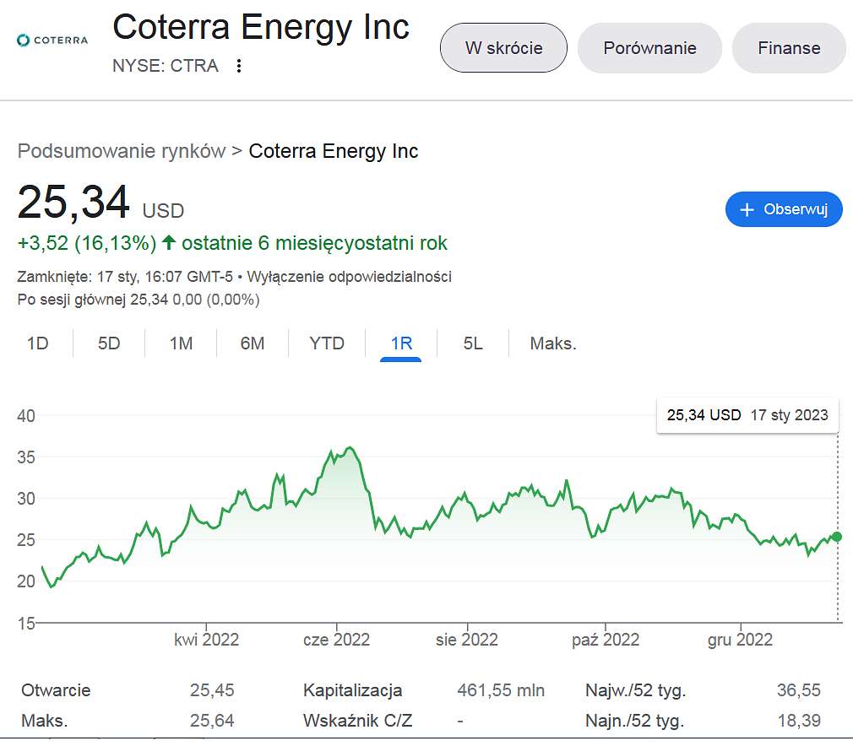This screenshot has height=746, width=853.
Task: Click the green up-arrow change indicator
Action: coord(169,242)
